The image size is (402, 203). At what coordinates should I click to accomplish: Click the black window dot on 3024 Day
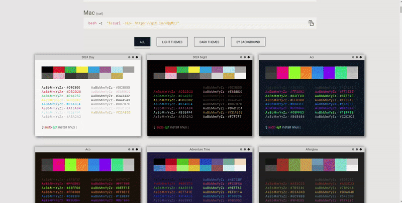(137, 58)
